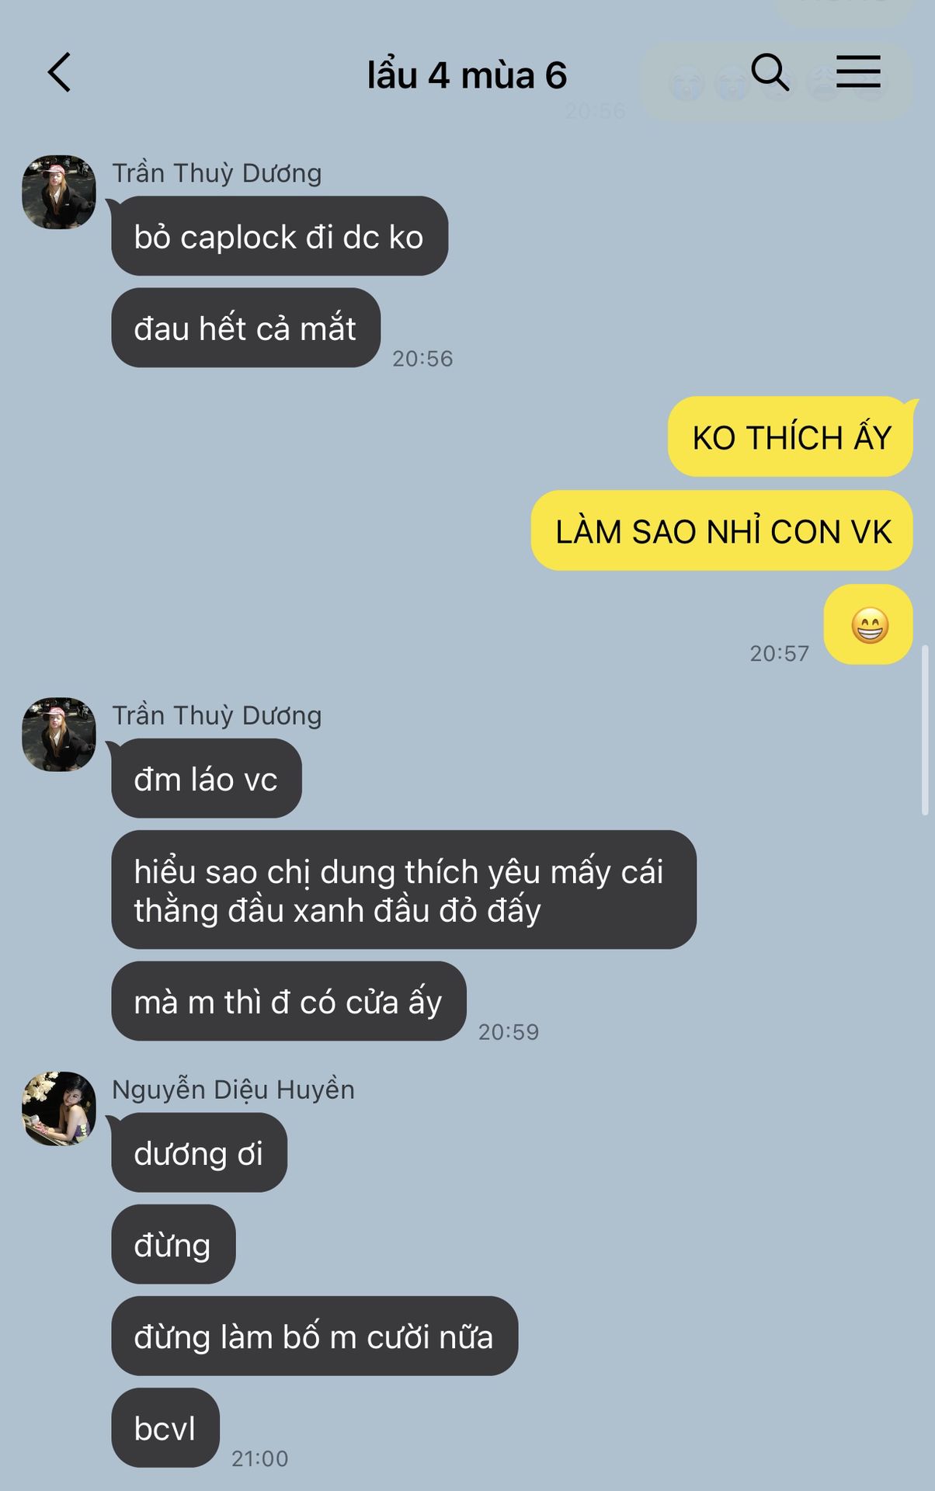Open Nguyễn Diệu Huyền's profile picture
The width and height of the screenshot is (935, 1491).
click(59, 1109)
